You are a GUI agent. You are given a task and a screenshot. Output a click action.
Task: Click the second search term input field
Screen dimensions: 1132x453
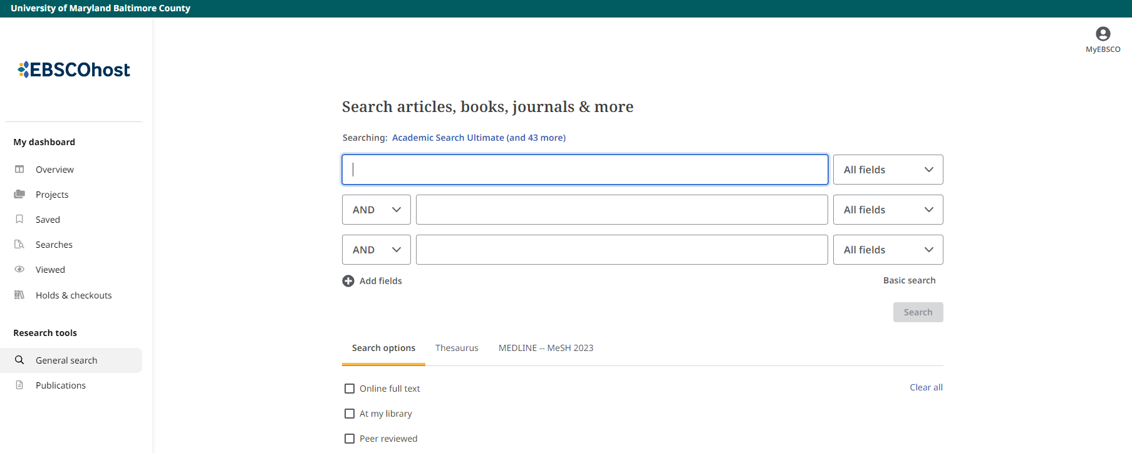pos(621,210)
